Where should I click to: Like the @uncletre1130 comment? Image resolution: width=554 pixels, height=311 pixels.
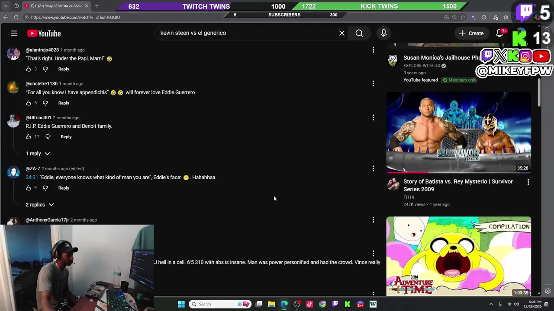[29, 103]
